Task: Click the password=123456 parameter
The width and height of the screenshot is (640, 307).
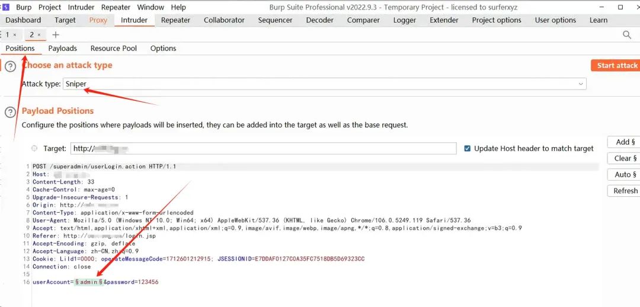Action: click(x=133, y=283)
